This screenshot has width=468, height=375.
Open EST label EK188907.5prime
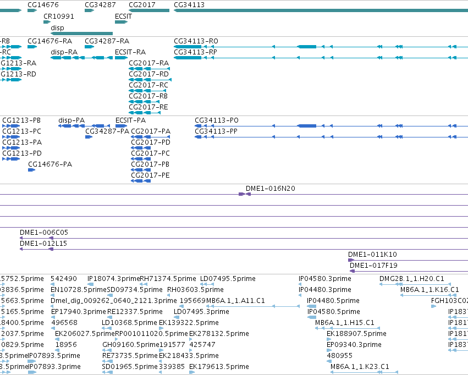click(357, 334)
